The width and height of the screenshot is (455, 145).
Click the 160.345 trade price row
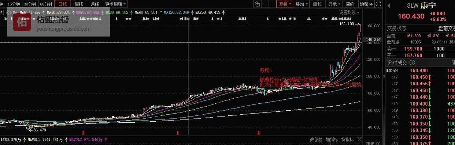tap(421, 130)
